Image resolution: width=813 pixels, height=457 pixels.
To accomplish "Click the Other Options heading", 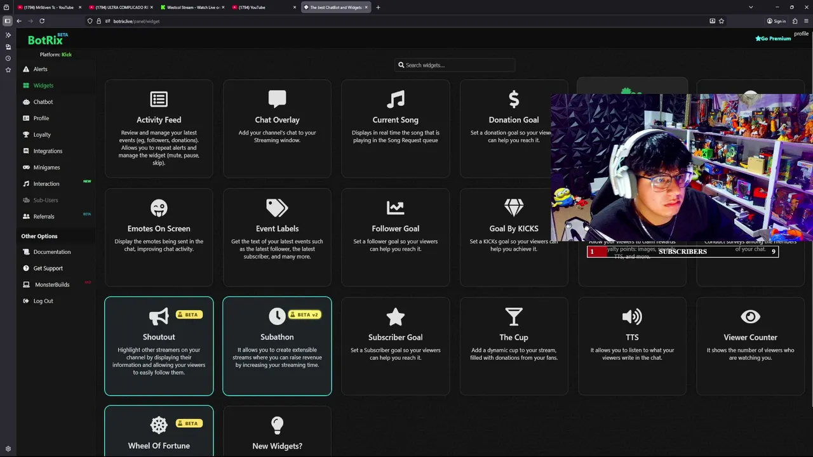I will 39,236.
